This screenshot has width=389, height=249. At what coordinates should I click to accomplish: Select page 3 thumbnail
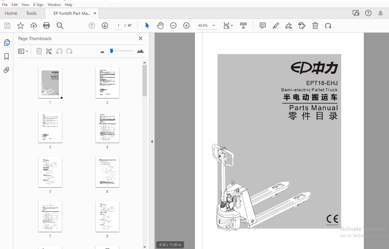[50, 127]
